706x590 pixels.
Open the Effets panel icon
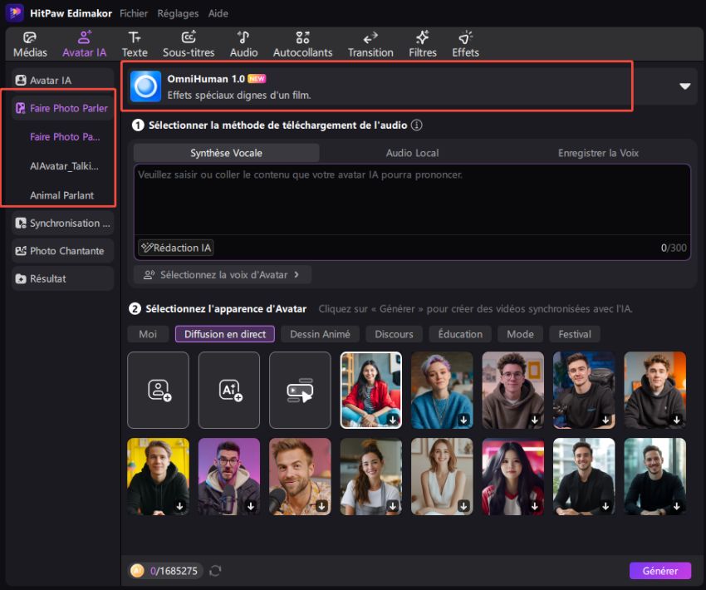(465, 37)
